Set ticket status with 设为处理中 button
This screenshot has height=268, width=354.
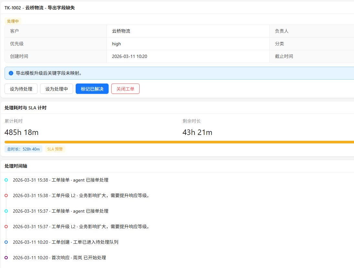pyautogui.click(x=57, y=89)
